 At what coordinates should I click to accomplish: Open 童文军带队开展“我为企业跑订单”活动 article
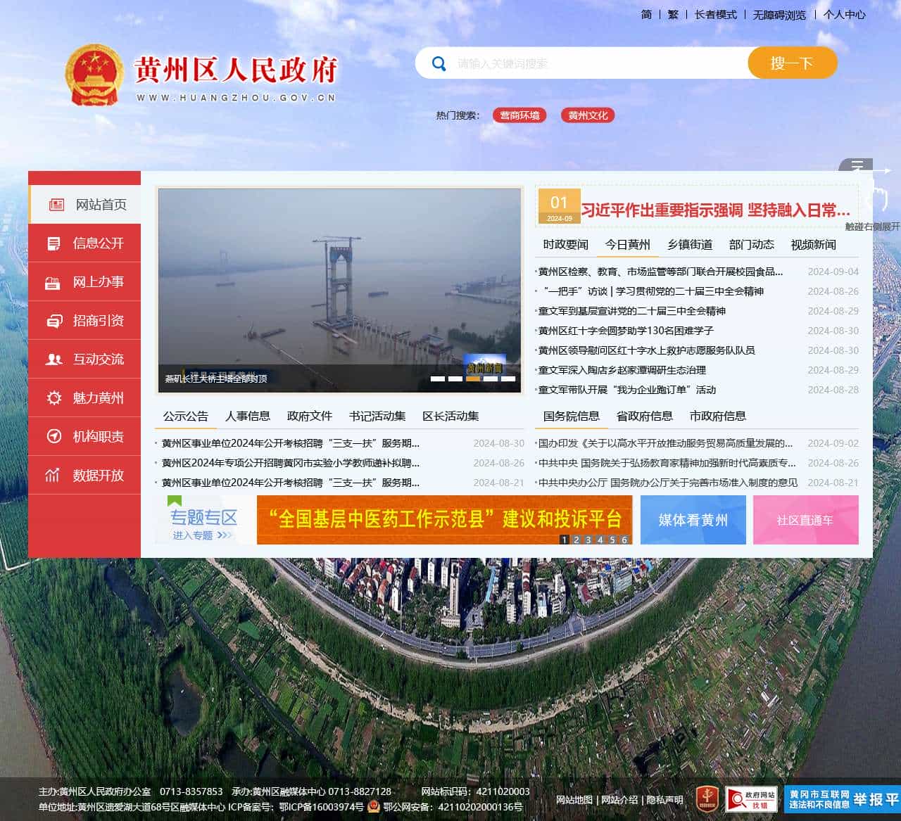click(627, 390)
